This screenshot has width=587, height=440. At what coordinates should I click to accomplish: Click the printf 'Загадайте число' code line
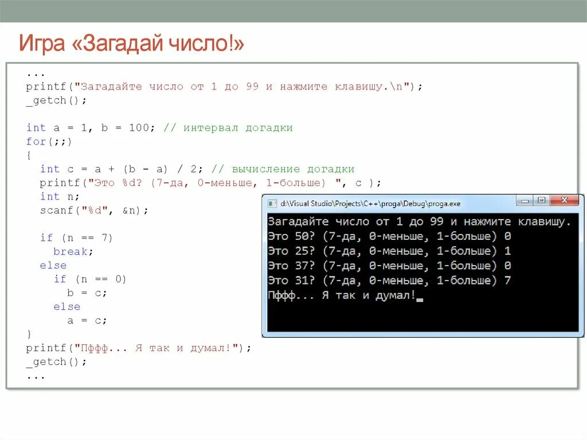tap(224, 87)
